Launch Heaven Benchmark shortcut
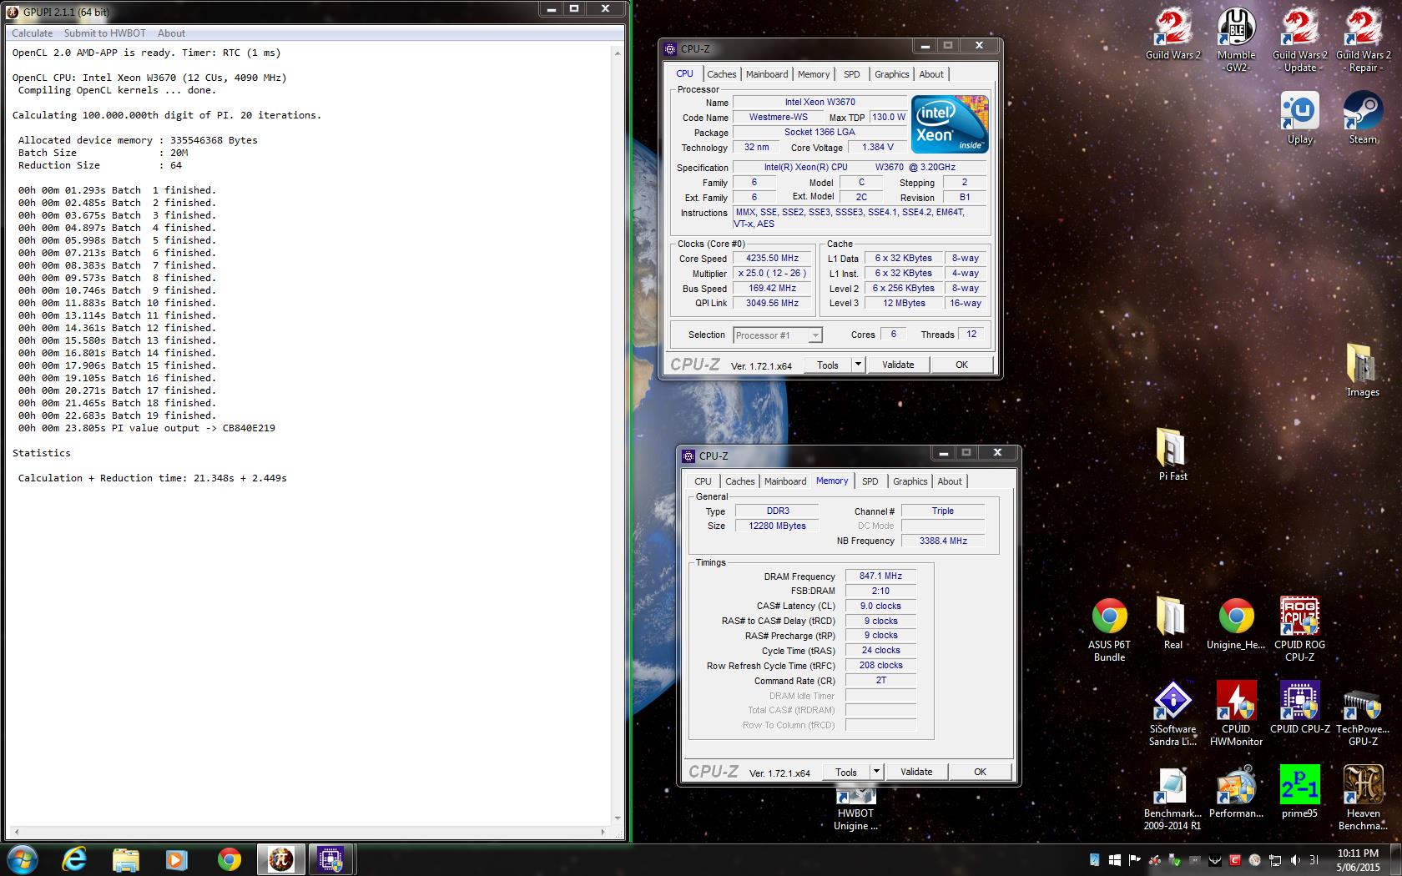Screen dimensions: 1402x876 (1363, 798)
